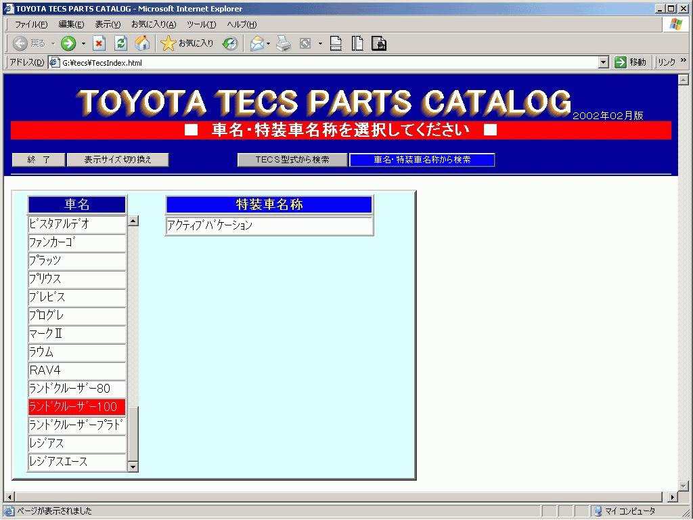This screenshot has width=693, height=520.
Task: Click car list scrollbar up arrow
Action: (133, 221)
